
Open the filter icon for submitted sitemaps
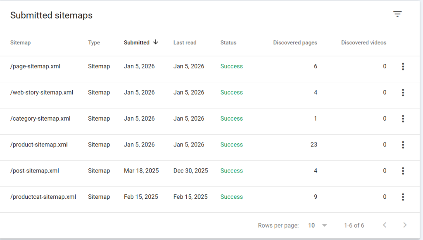click(x=397, y=14)
